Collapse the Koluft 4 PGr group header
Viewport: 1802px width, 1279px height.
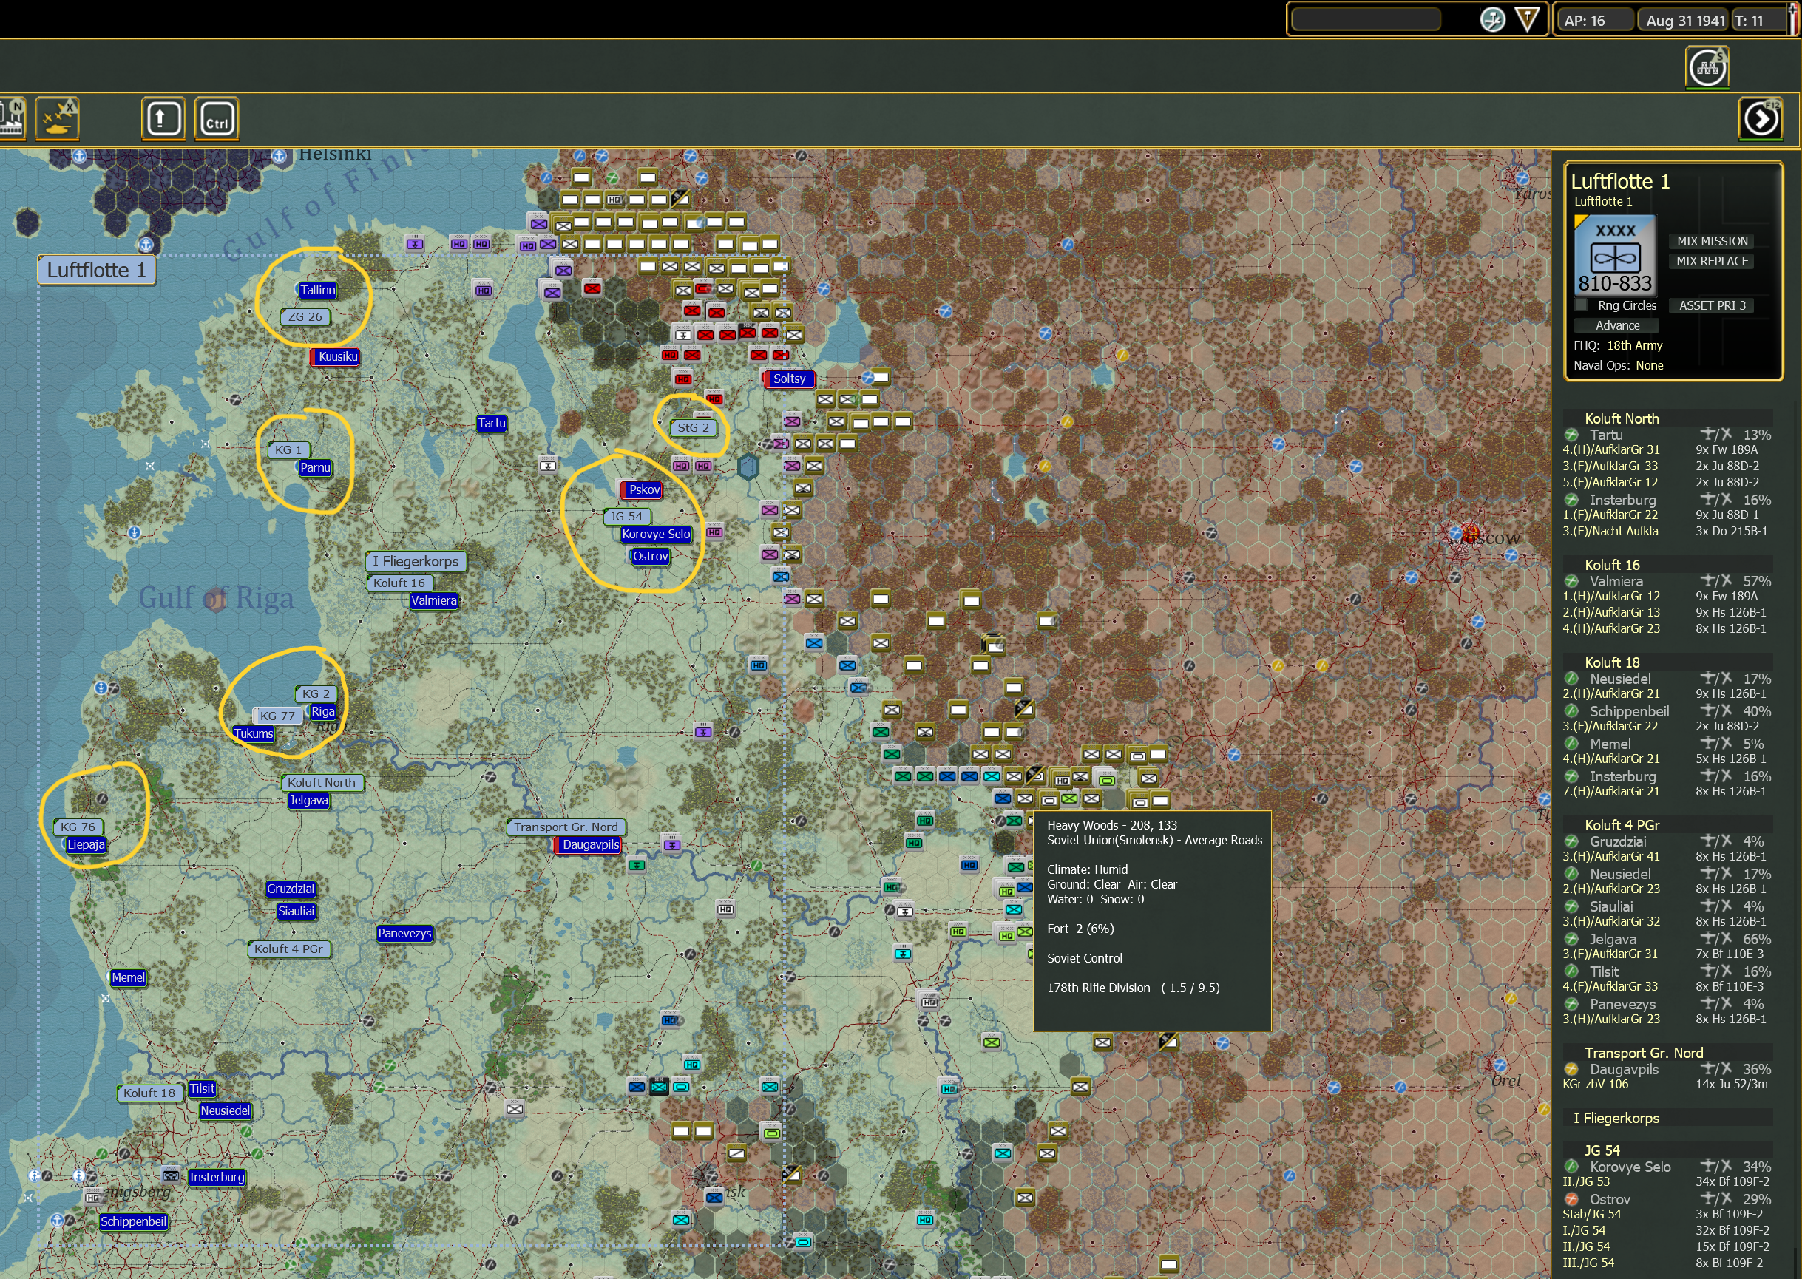(1621, 824)
